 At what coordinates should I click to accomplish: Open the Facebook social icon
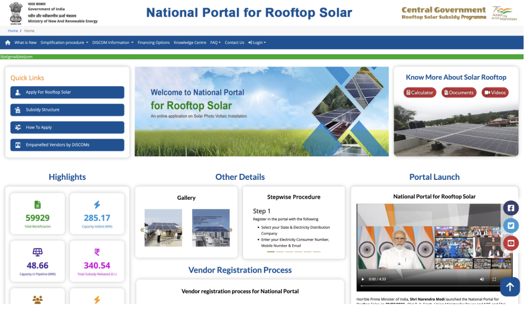(x=511, y=208)
